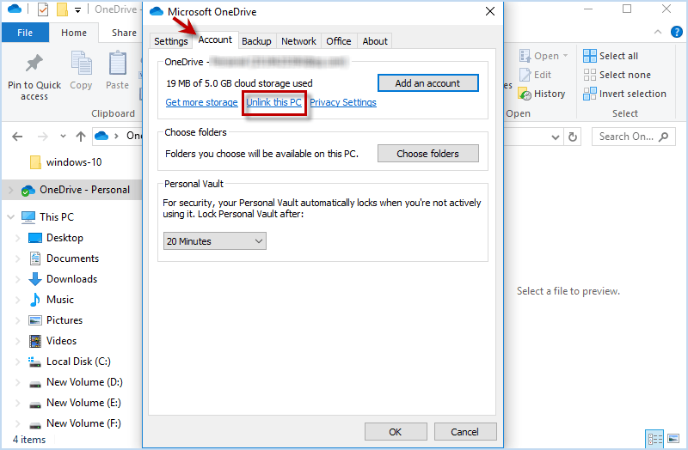The height and width of the screenshot is (450, 688).
Task: Click Select all in ribbon
Action: 611,56
